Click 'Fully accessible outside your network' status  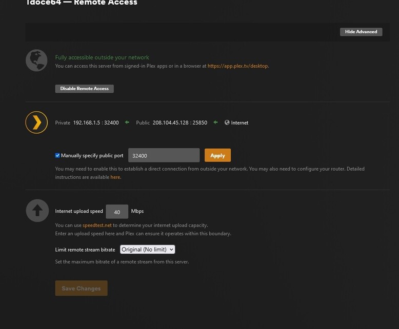(102, 57)
